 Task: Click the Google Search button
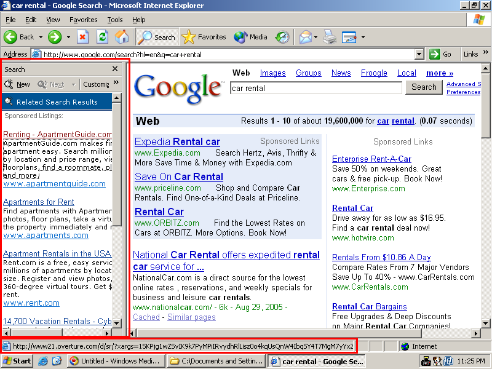click(x=424, y=87)
